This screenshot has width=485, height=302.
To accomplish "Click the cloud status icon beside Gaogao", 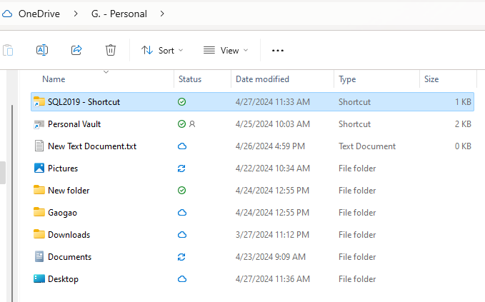I will [182, 213].
